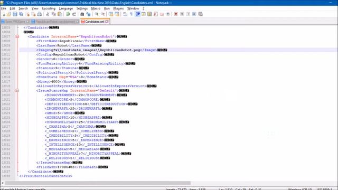Viewport: 338px width, 190px height.
Task: Save the current file via toolbar
Action: pyautogui.click(x=15, y=14)
